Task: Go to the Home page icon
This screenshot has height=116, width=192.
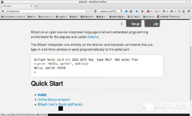Action: click(x=142, y=11)
